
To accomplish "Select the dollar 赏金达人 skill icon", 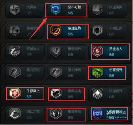I will coord(97,51).
